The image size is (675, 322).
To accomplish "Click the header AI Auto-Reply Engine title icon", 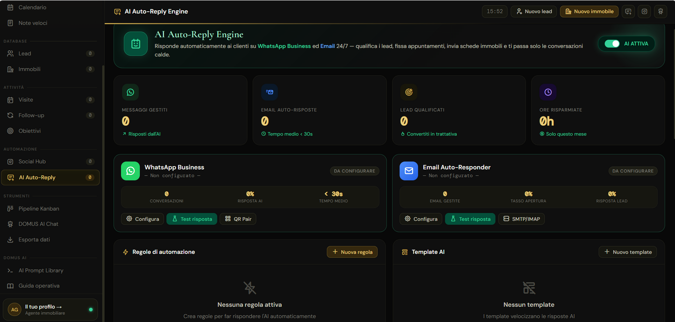I will (117, 12).
